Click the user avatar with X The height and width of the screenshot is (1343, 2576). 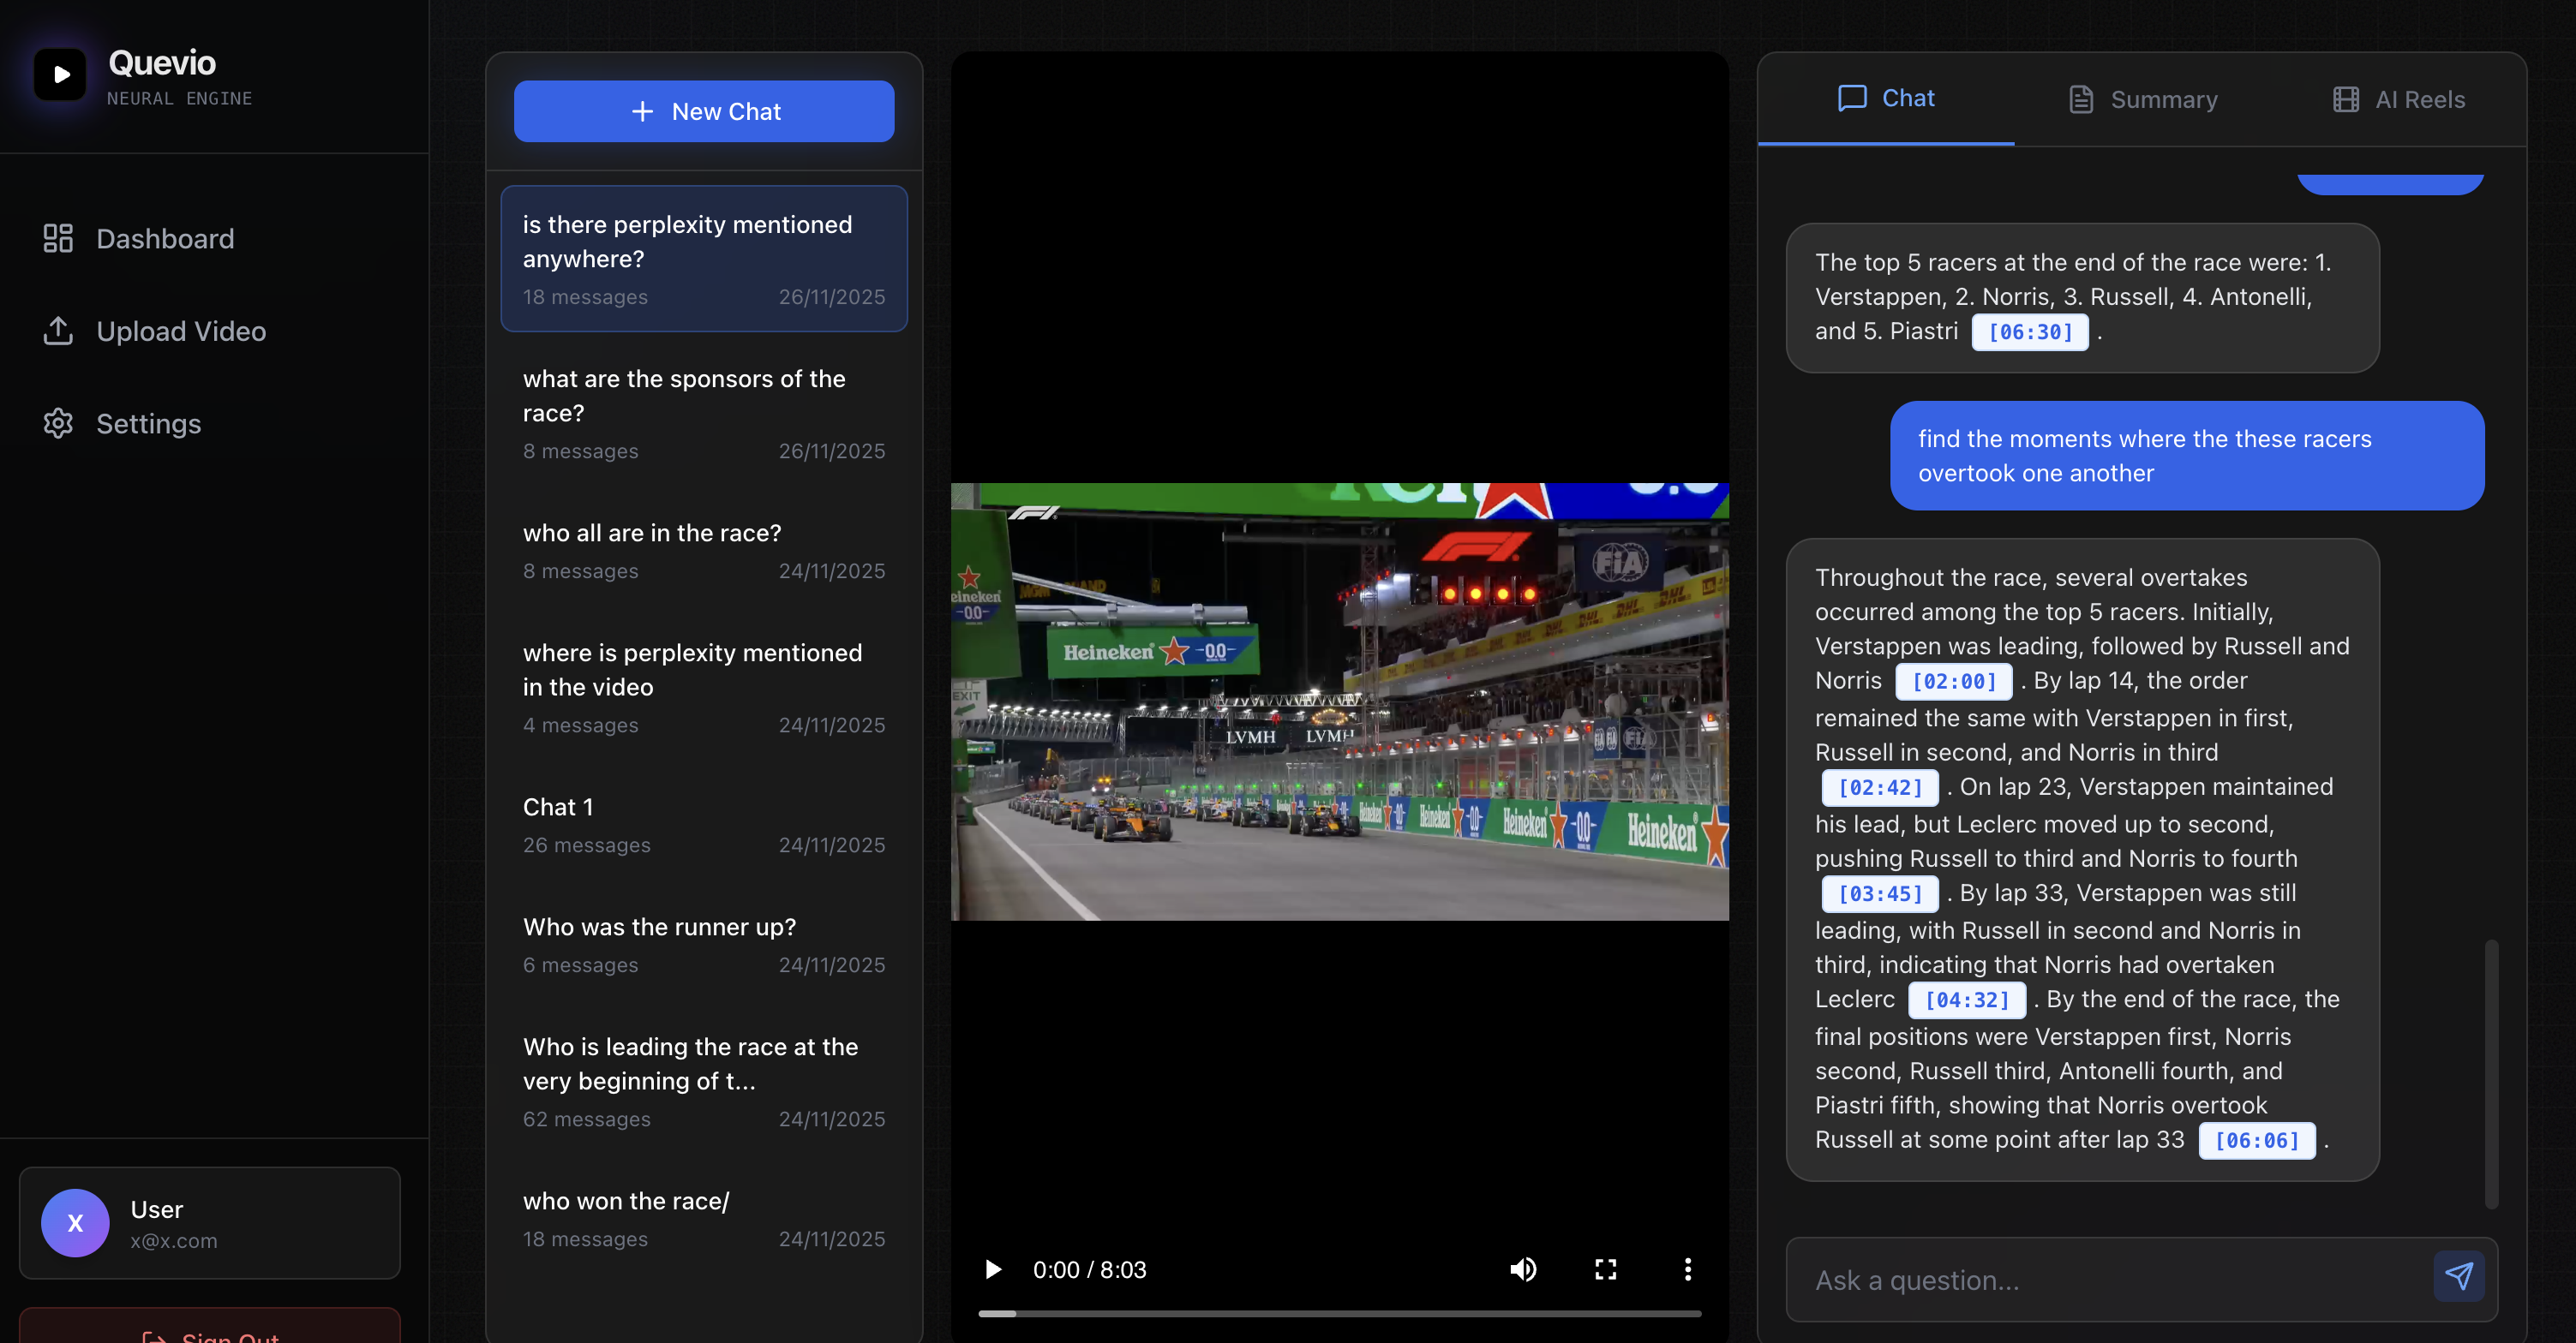pyautogui.click(x=75, y=1223)
